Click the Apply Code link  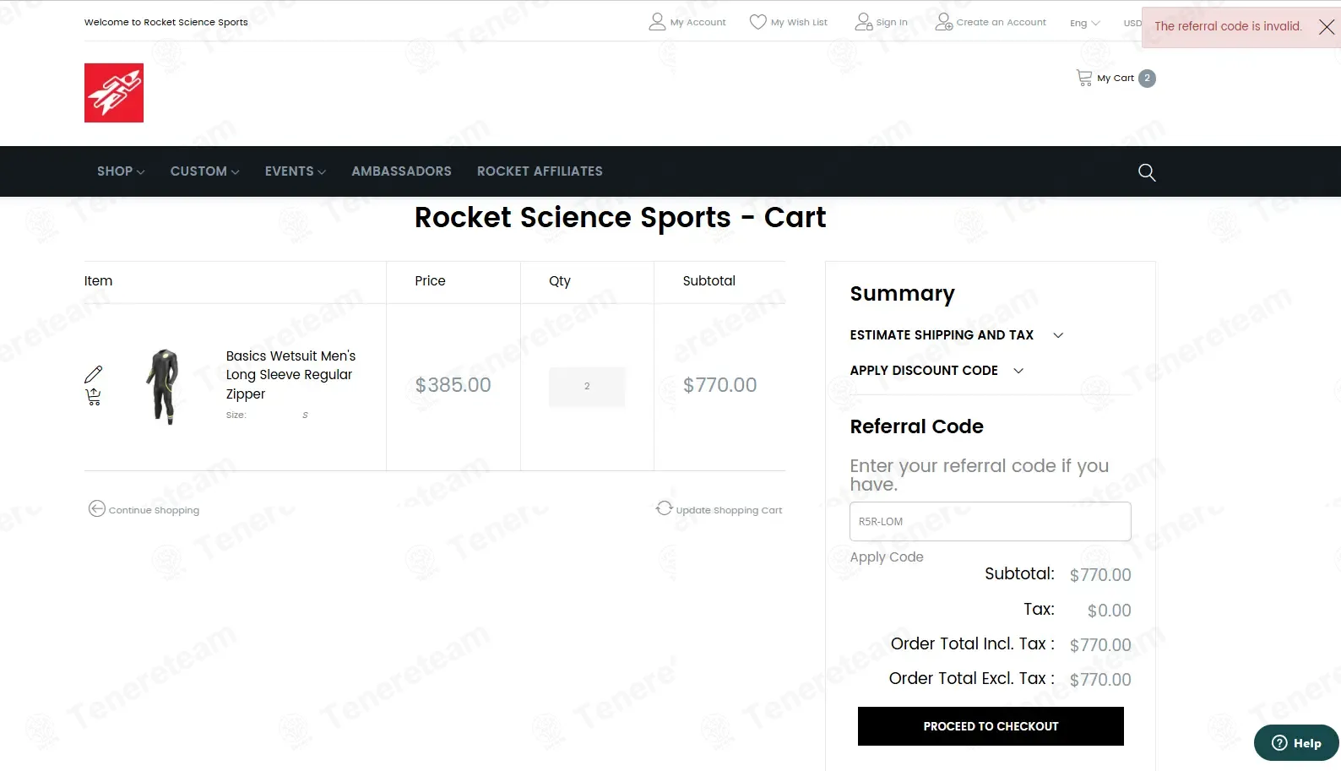(887, 557)
